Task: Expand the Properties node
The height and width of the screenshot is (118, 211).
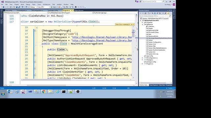Action: coord(142,23)
